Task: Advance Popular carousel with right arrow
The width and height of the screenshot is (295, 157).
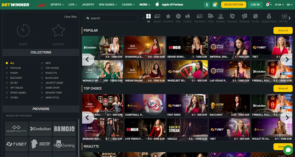Action: (287, 60)
